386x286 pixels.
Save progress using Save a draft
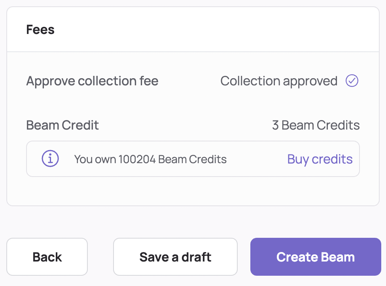point(175,257)
